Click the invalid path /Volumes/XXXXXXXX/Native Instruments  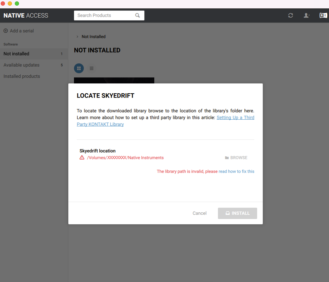point(125,158)
